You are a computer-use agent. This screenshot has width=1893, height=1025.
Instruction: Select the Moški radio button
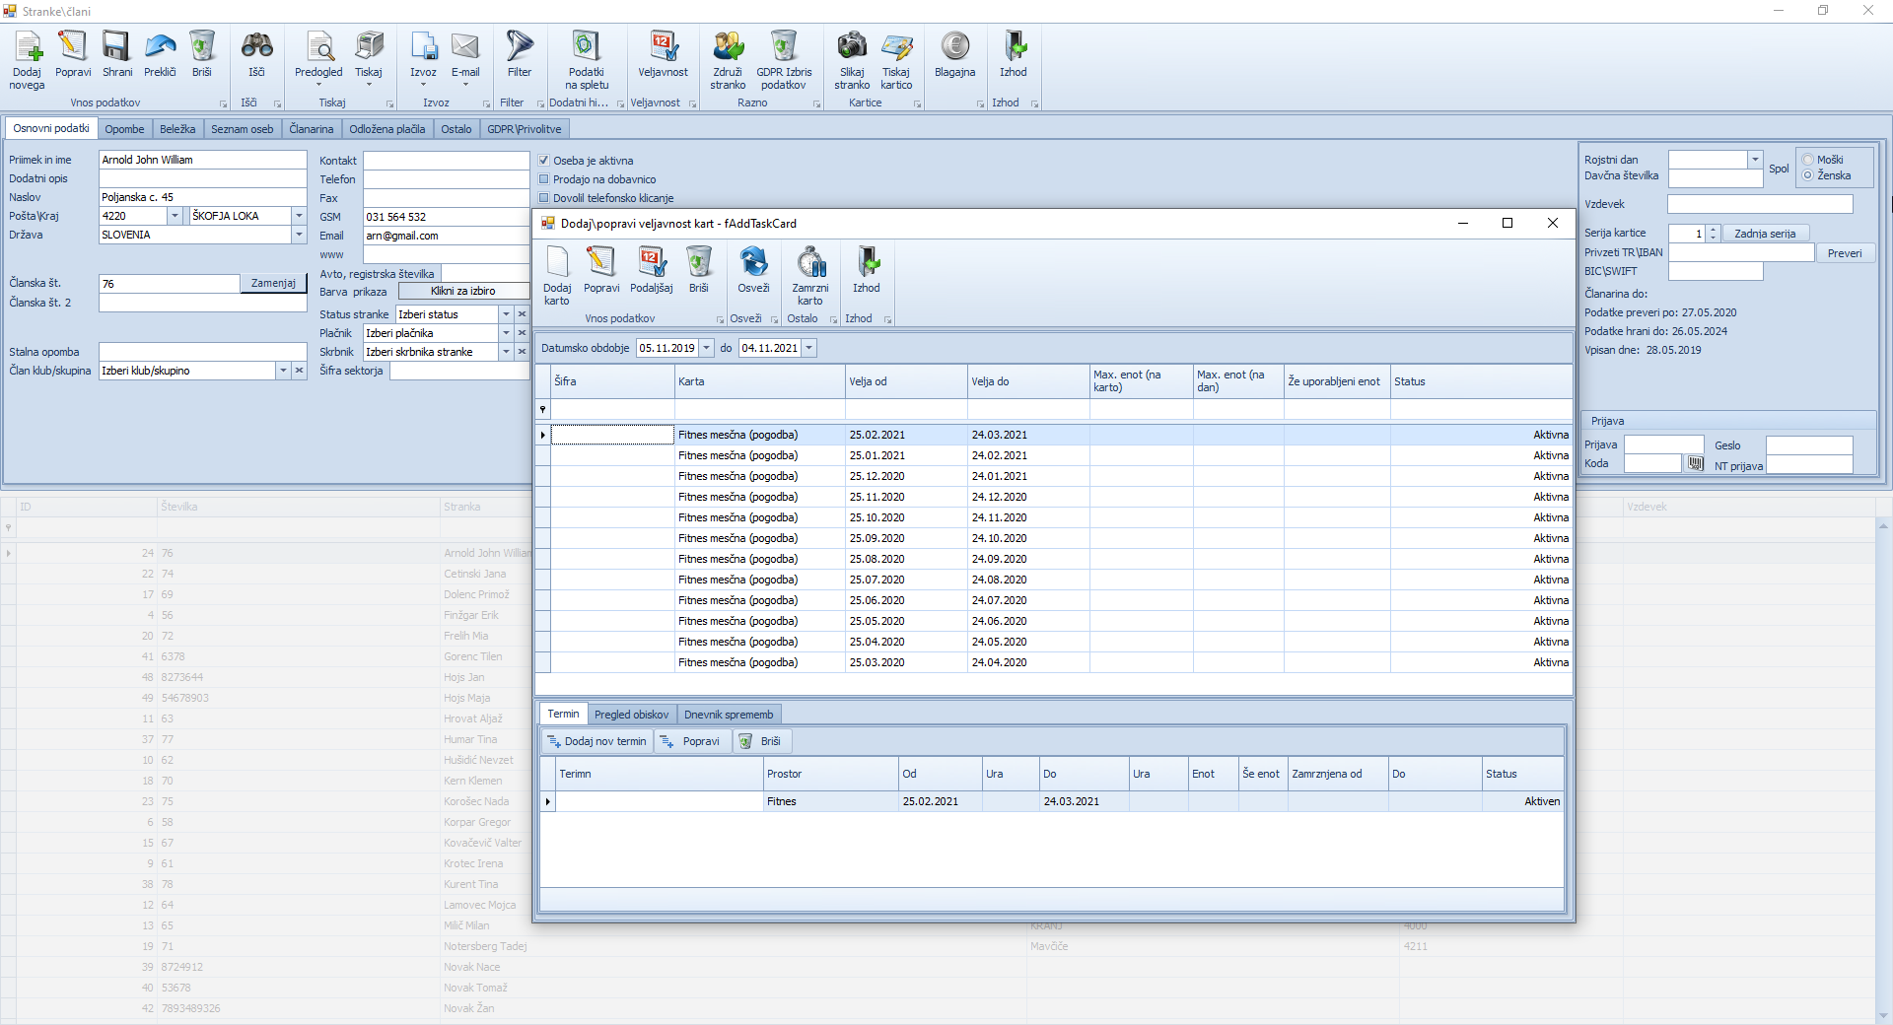(x=1808, y=160)
